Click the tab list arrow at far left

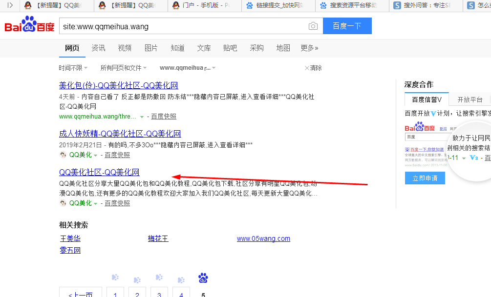(10, 5)
